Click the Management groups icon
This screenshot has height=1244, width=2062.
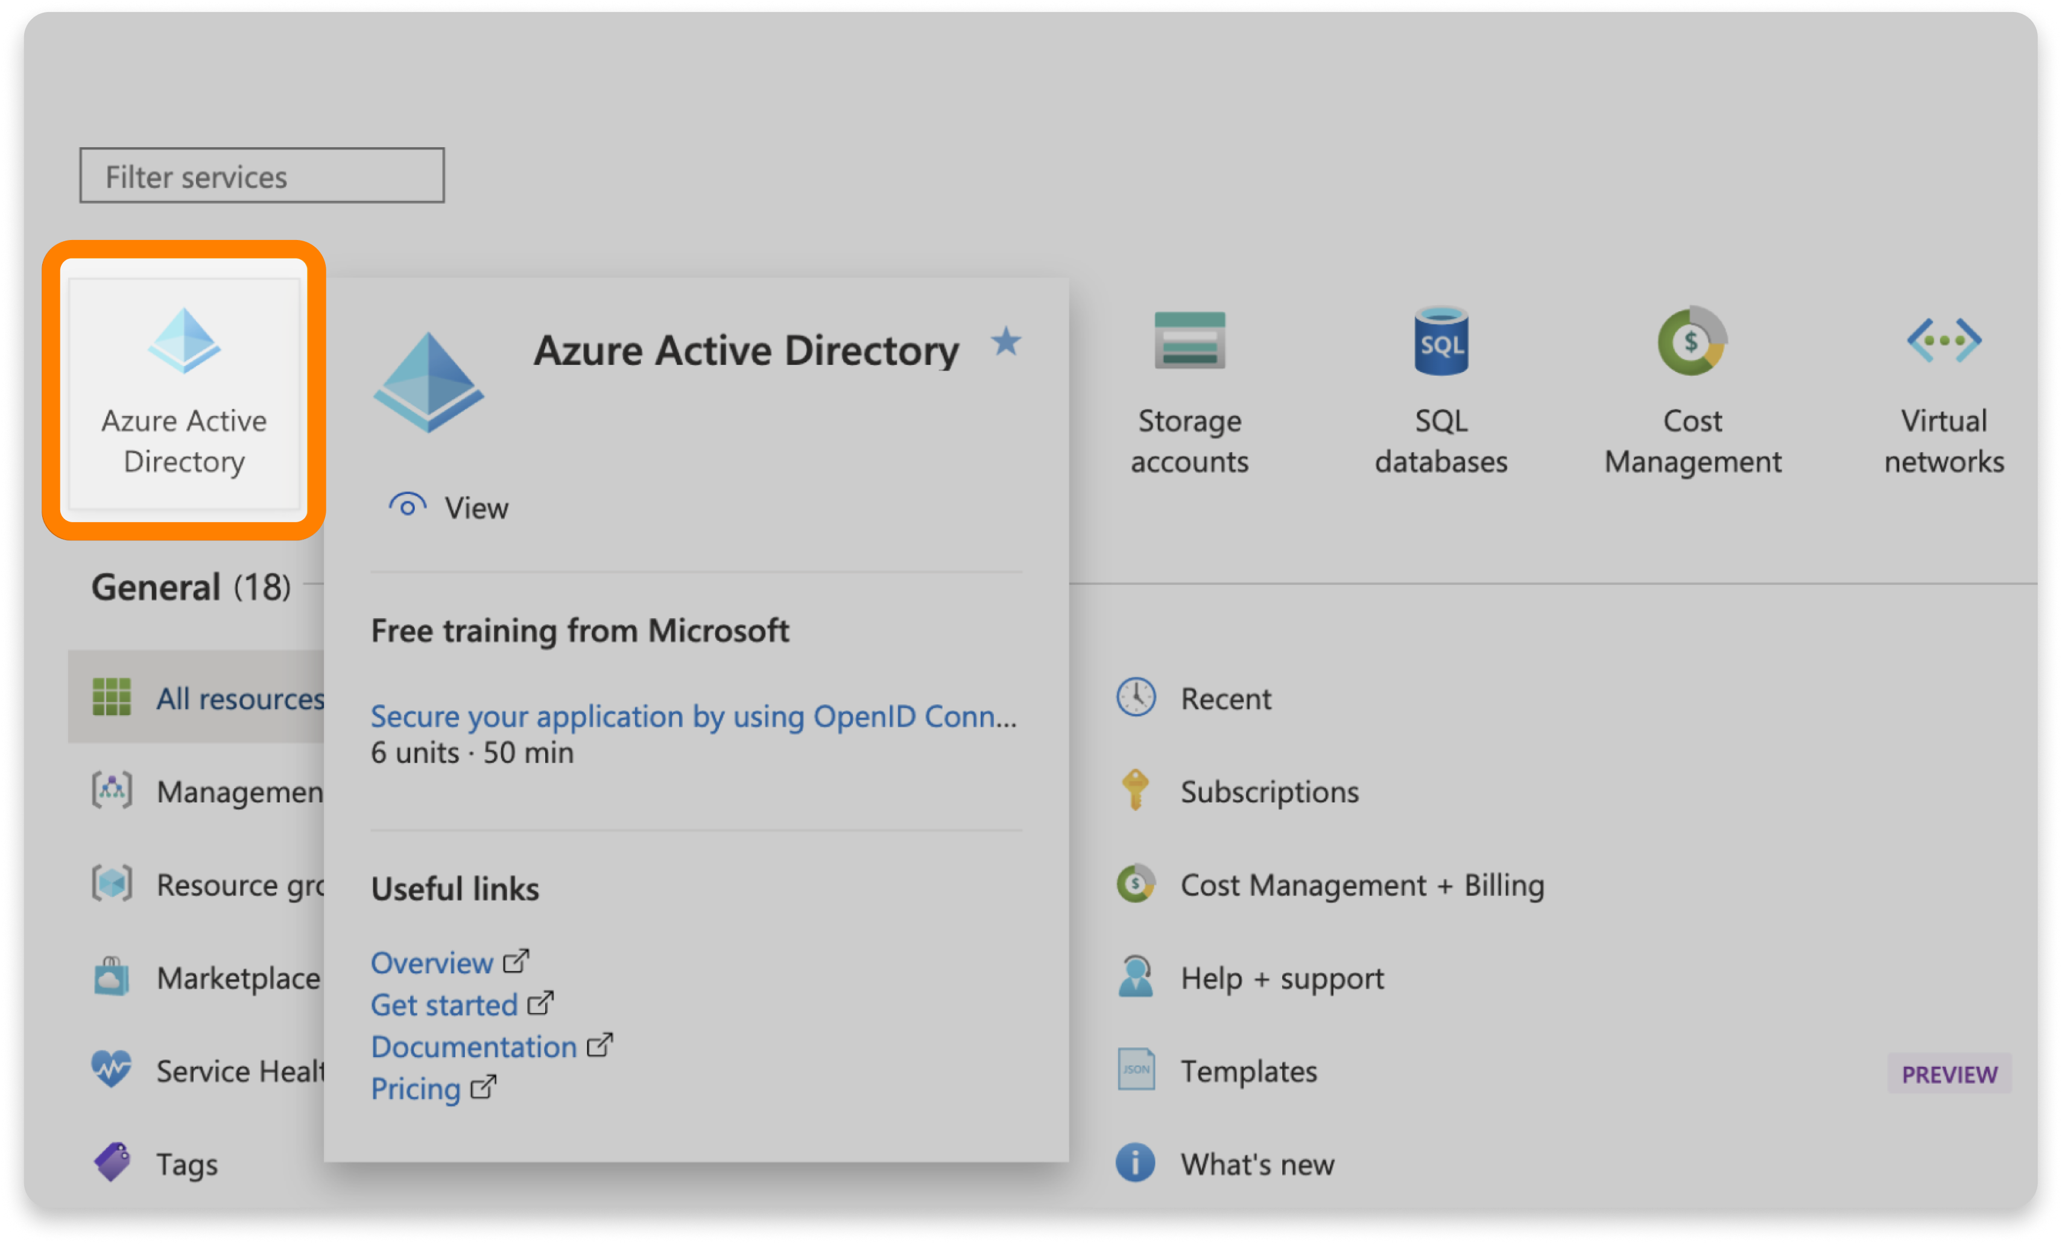pos(112,791)
